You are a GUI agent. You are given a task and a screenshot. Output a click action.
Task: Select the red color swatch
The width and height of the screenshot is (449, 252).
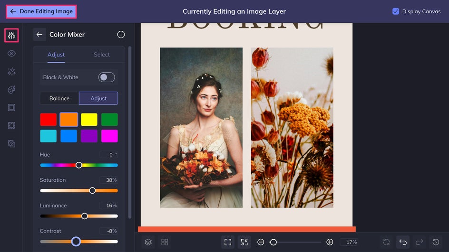click(49, 120)
